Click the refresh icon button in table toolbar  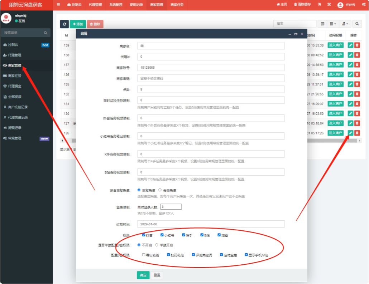[x=64, y=24]
